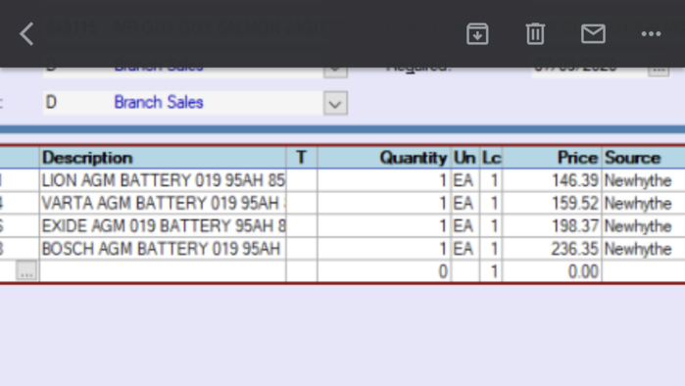Expand the lower Branch Sales dropdown arrow
The image size is (685, 386).
335,104
